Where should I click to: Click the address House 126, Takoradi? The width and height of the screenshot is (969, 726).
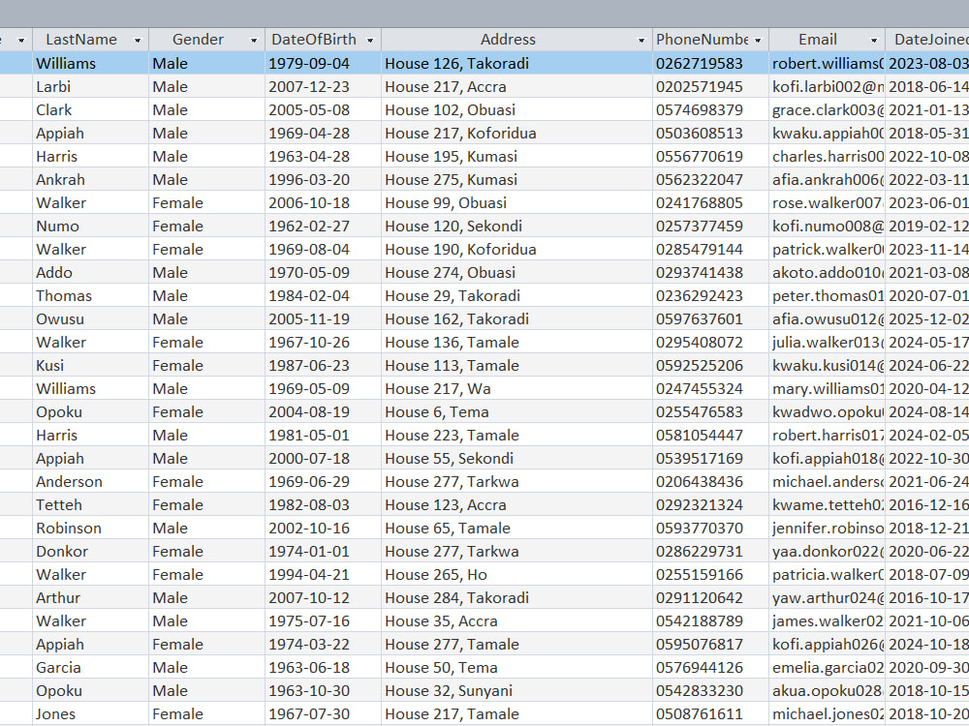pos(516,64)
